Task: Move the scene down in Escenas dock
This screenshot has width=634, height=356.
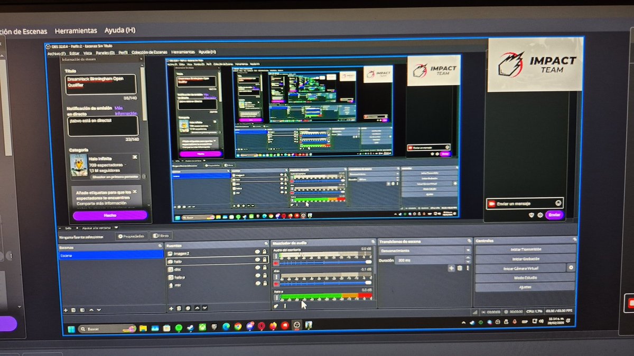Action: click(99, 310)
